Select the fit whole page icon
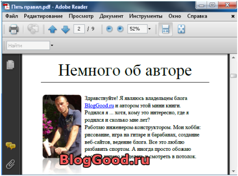238x176 pixels. [181, 29]
